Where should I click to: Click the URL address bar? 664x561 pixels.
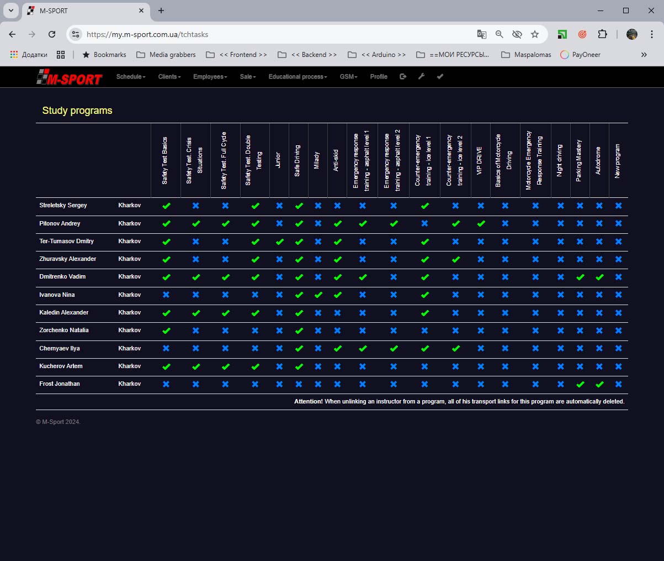click(x=276, y=34)
